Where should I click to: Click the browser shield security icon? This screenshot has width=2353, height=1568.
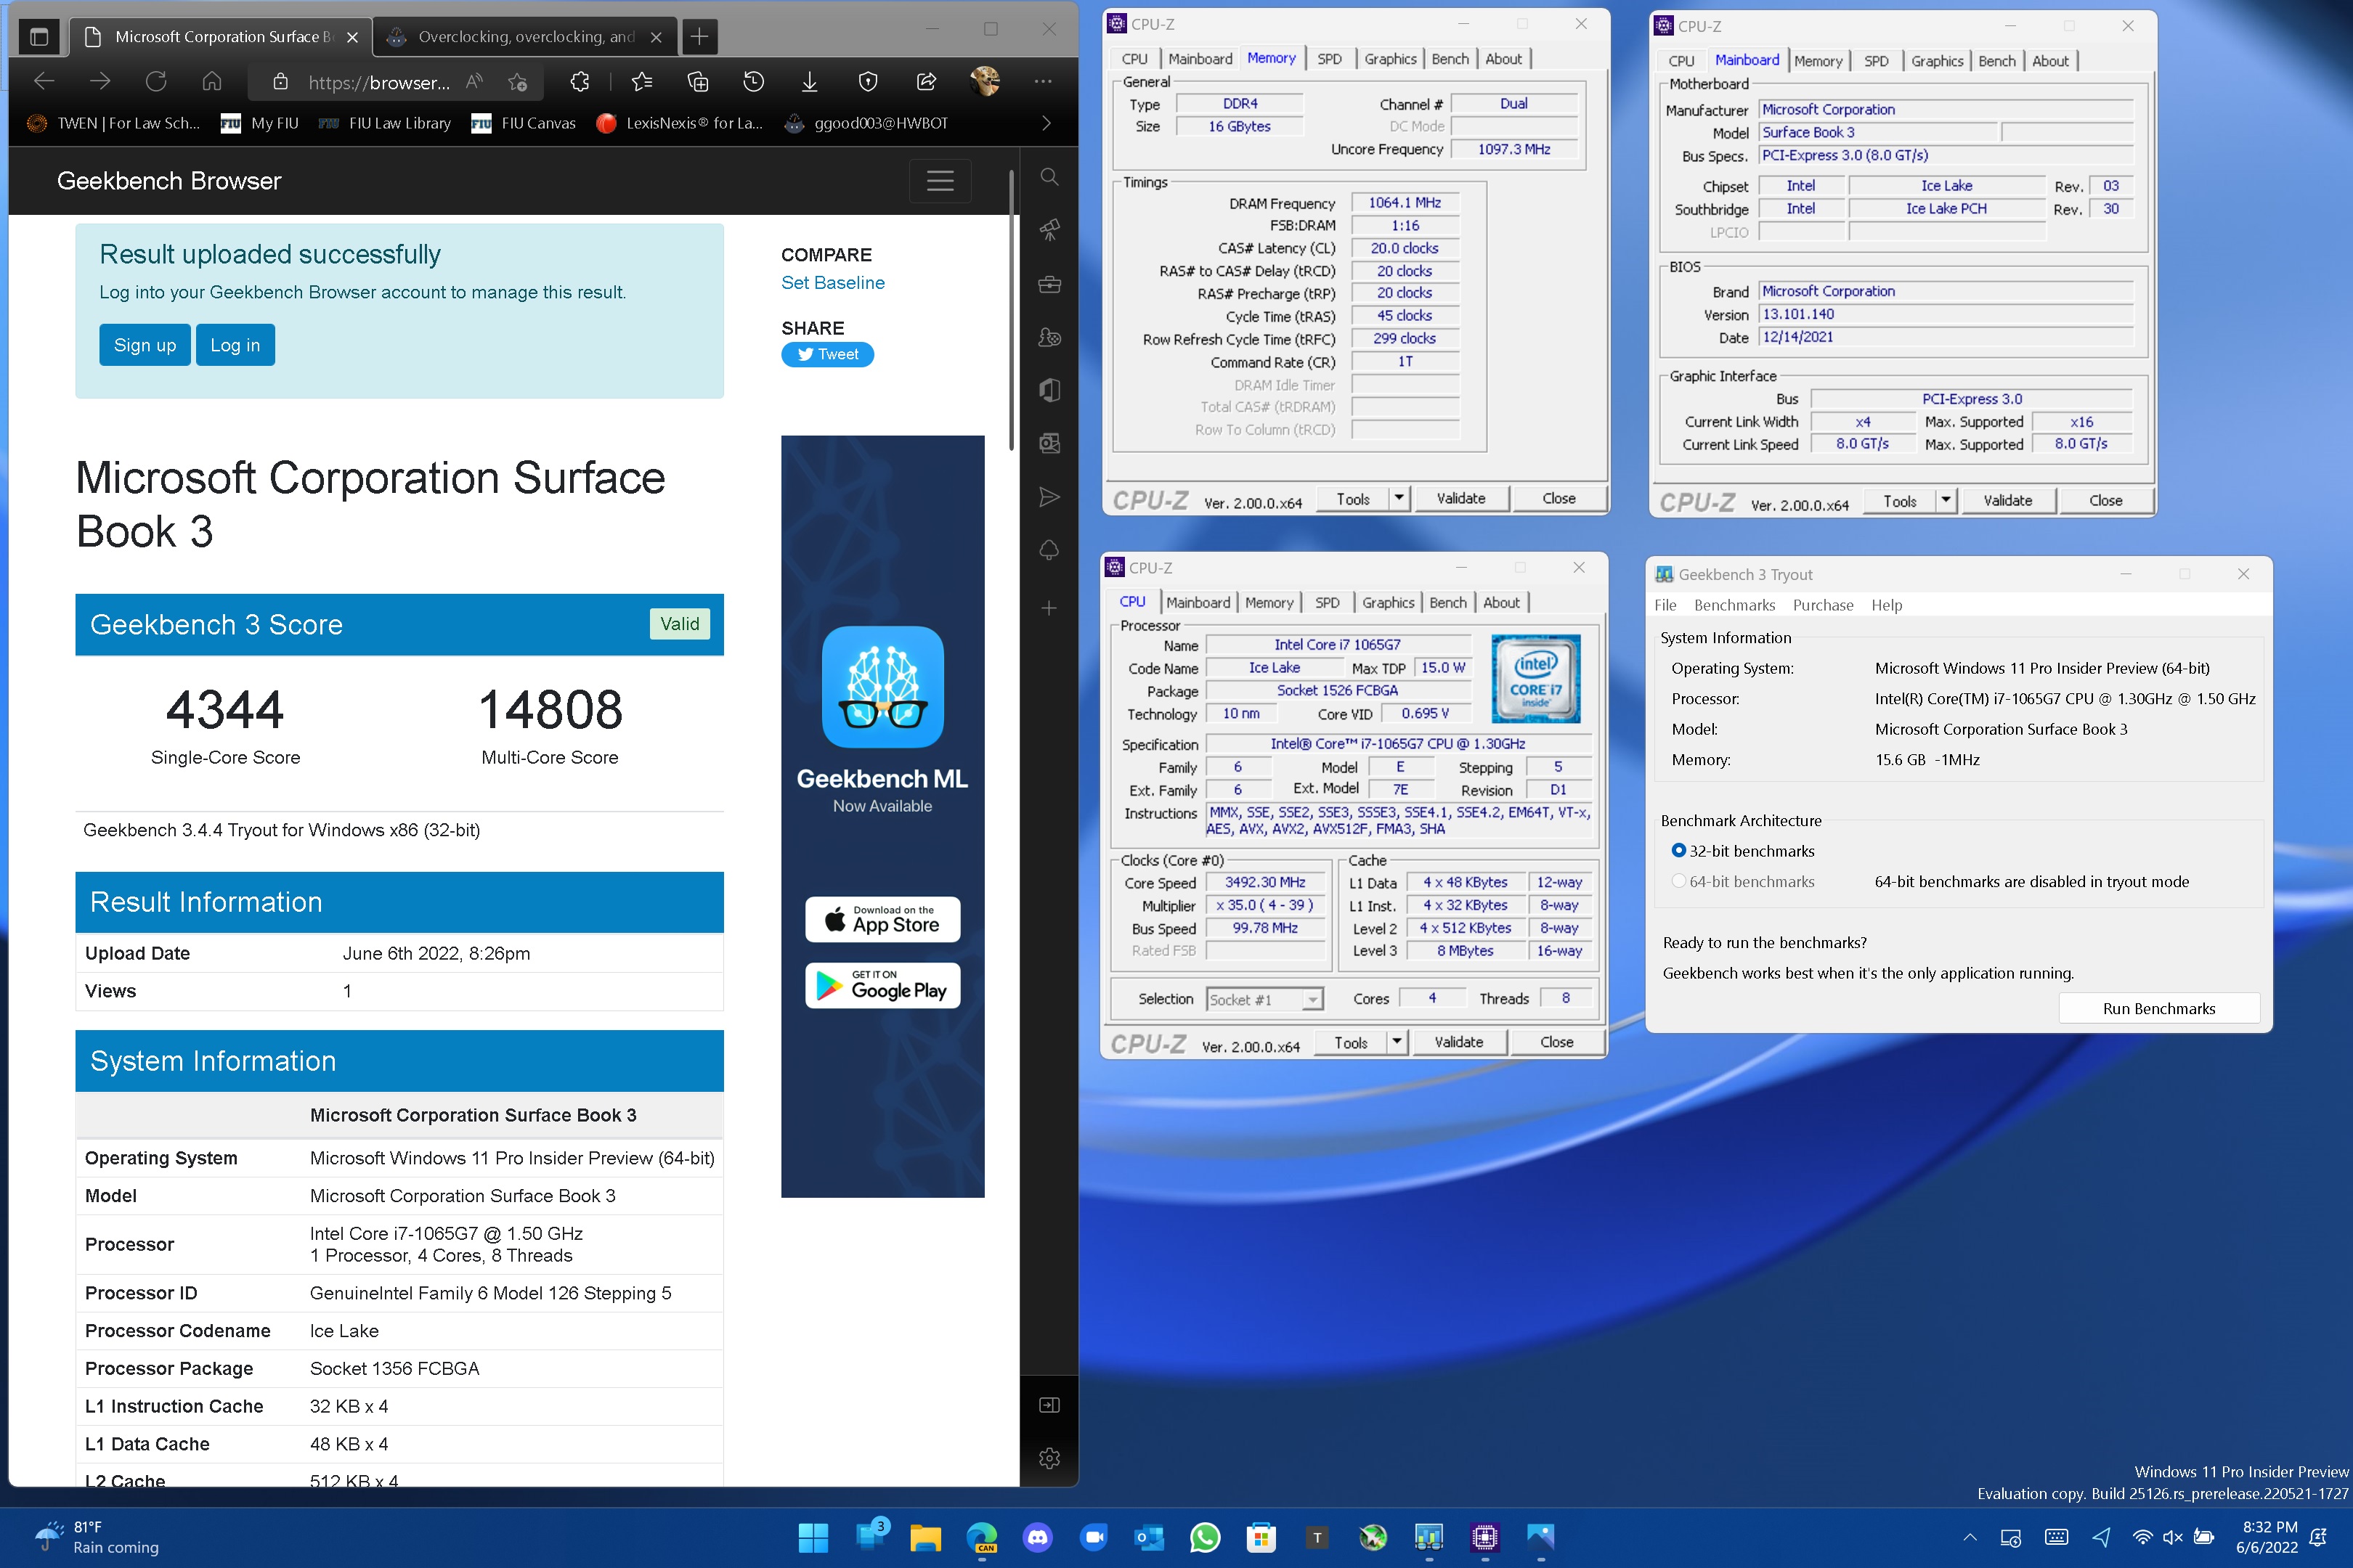[x=869, y=82]
